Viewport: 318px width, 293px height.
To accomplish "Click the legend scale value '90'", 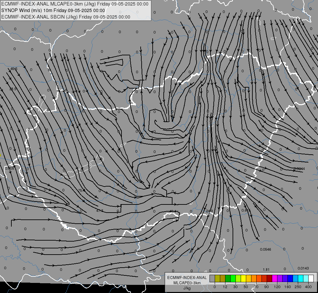I will coord(266,287).
